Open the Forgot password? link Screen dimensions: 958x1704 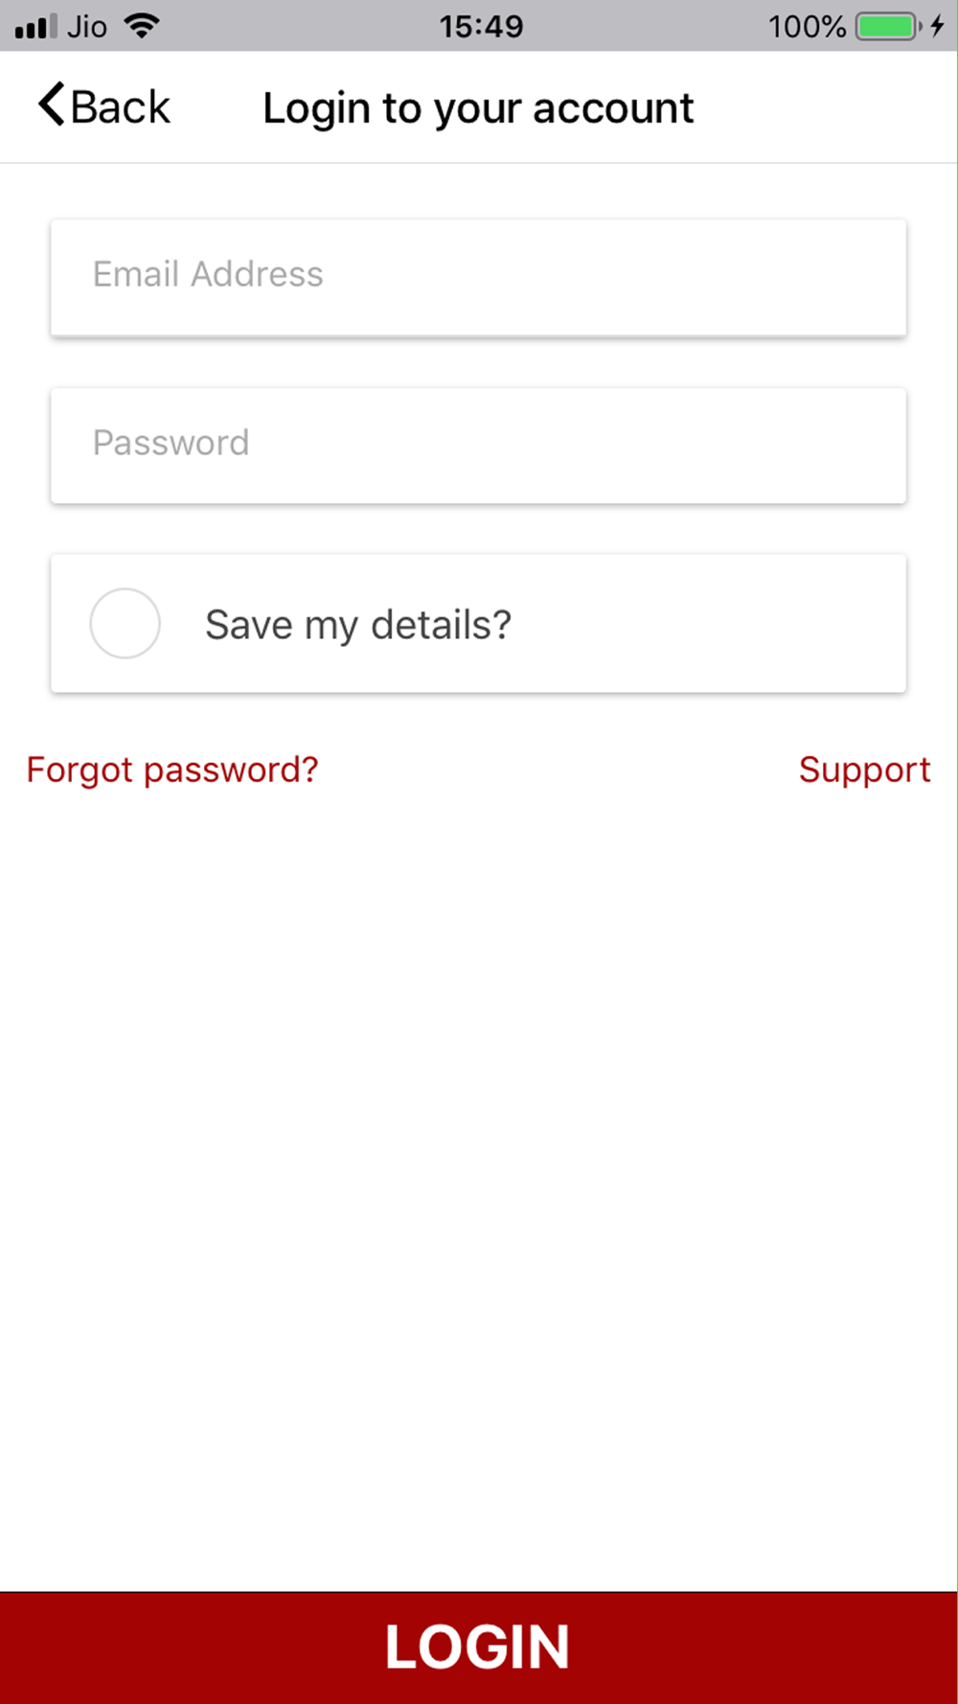click(172, 770)
